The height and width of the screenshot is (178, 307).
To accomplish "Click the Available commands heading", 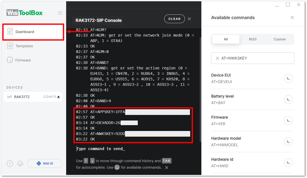I will (233, 18).
